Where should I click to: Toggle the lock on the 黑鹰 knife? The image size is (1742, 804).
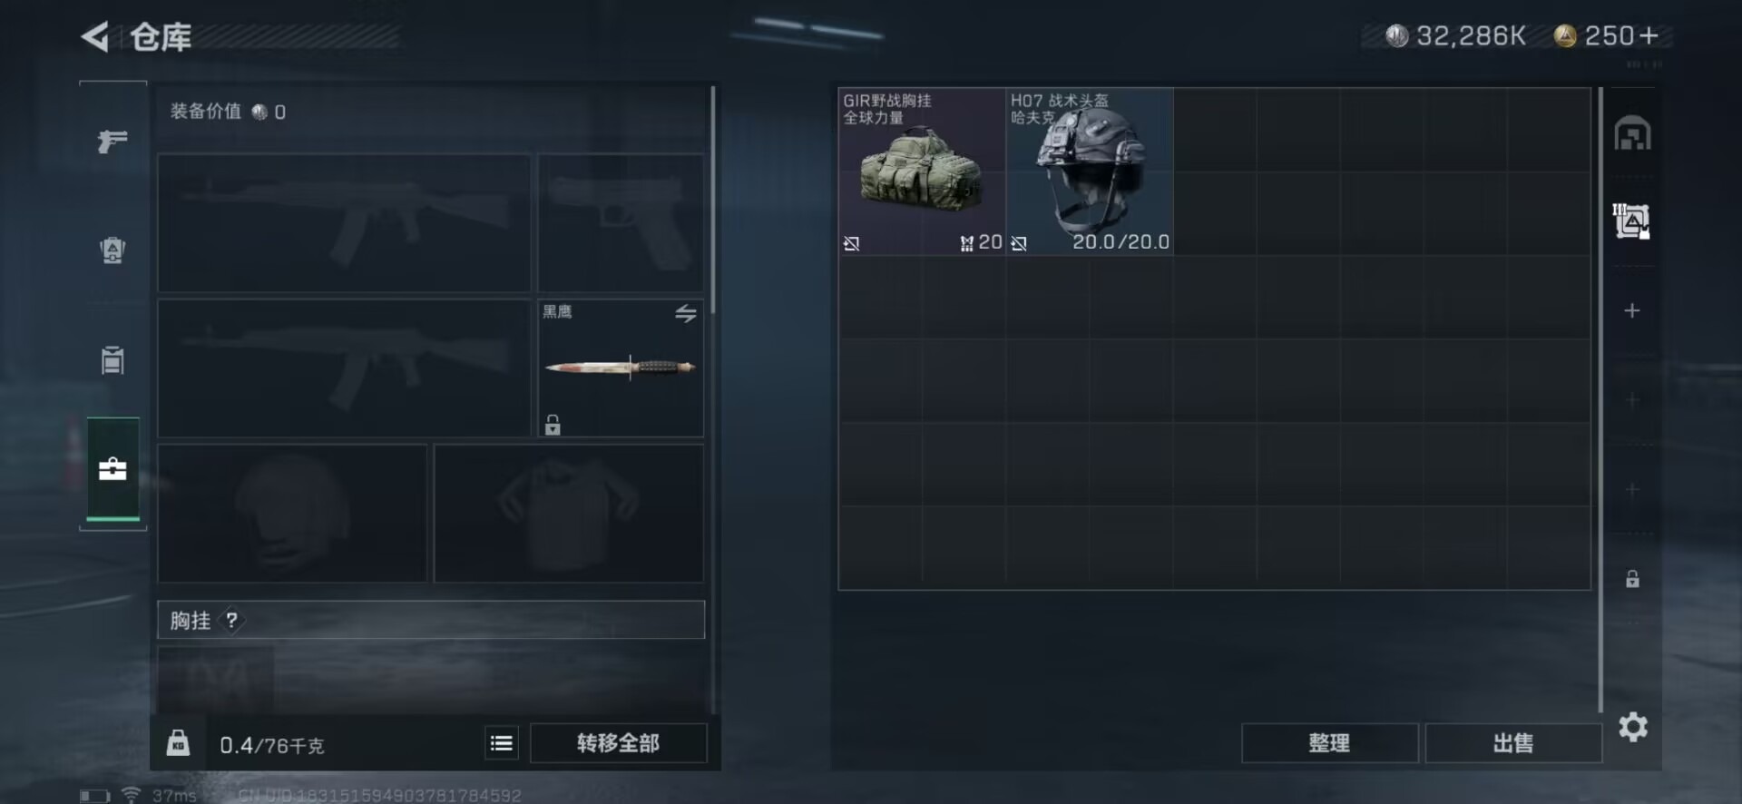[x=553, y=425]
